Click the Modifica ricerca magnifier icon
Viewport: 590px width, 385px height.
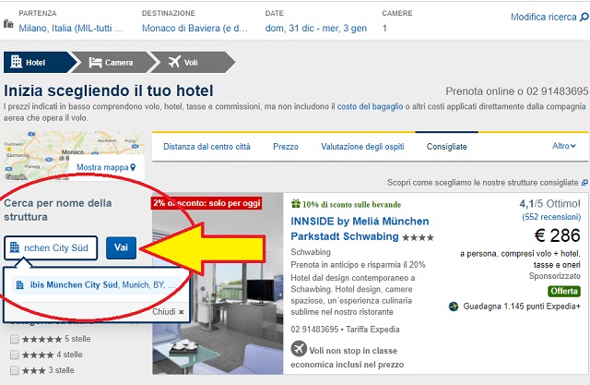(x=584, y=17)
